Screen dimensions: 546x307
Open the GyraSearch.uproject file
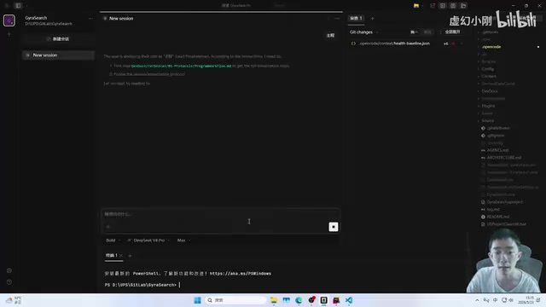point(504,202)
